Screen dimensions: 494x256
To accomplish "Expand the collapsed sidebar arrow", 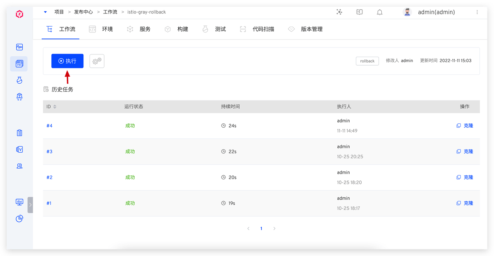I will (30, 205).
